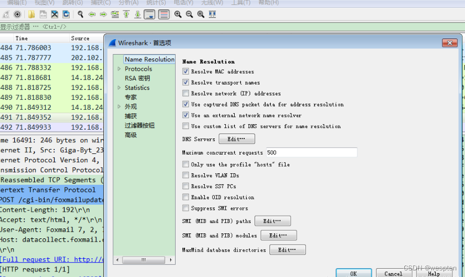Toggle packet list colorization icon
The width and height of the screenshot is (465, 277).
[163, 14]
